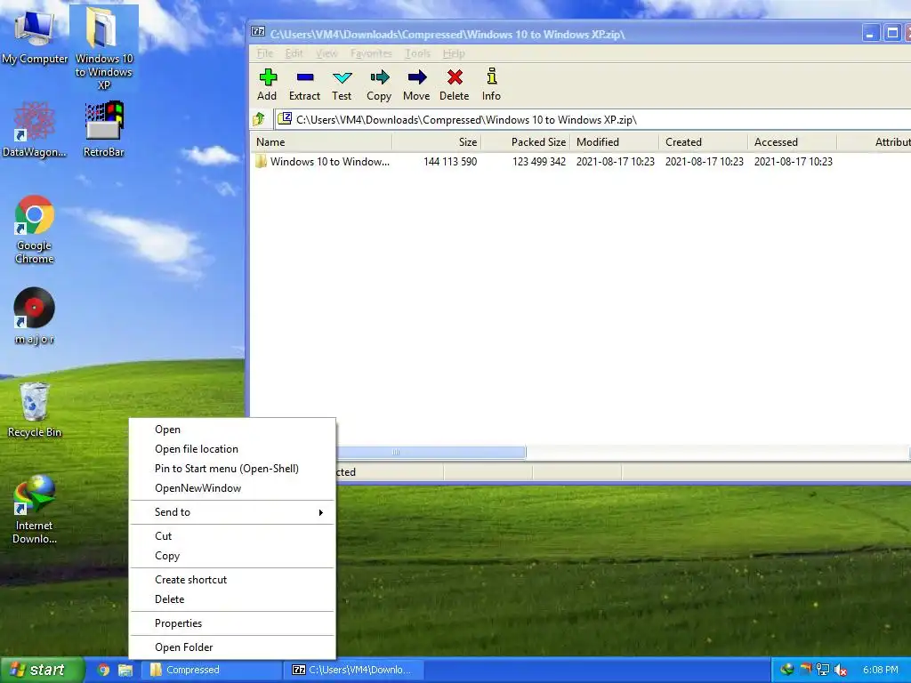The height and width of the screenshot is (683, 911).
Task: Click the 7-Zip address path field
Action: pos(593,120)
